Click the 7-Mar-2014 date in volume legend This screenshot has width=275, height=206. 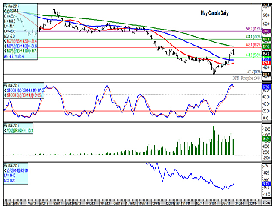(x=12, y=125)
